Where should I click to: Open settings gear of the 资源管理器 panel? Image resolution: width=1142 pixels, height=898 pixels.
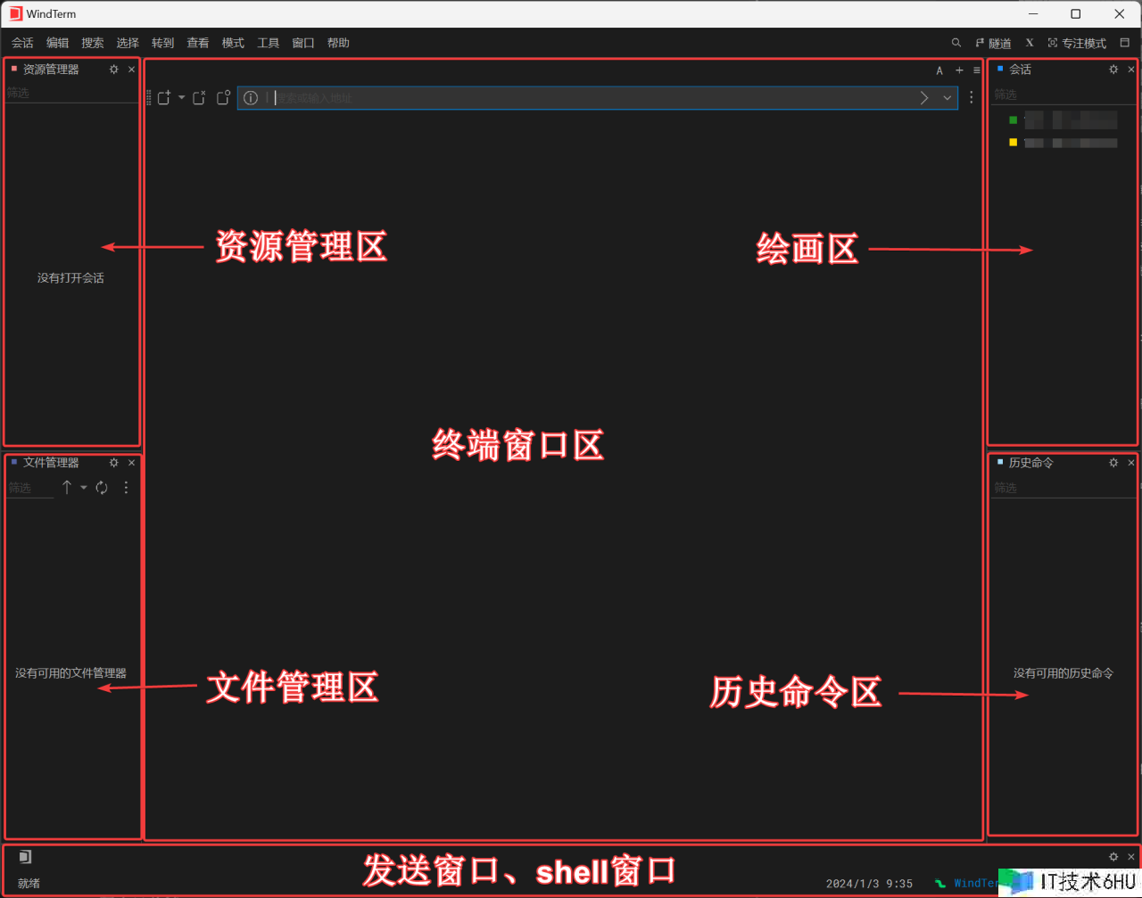(x=113, y=70)
